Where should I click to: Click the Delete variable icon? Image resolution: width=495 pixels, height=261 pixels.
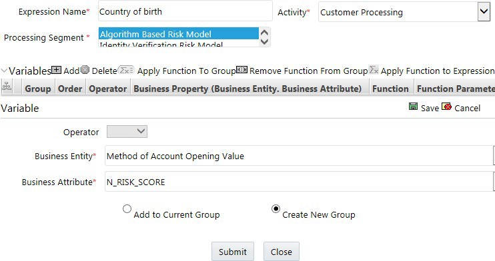pos(85,70)
